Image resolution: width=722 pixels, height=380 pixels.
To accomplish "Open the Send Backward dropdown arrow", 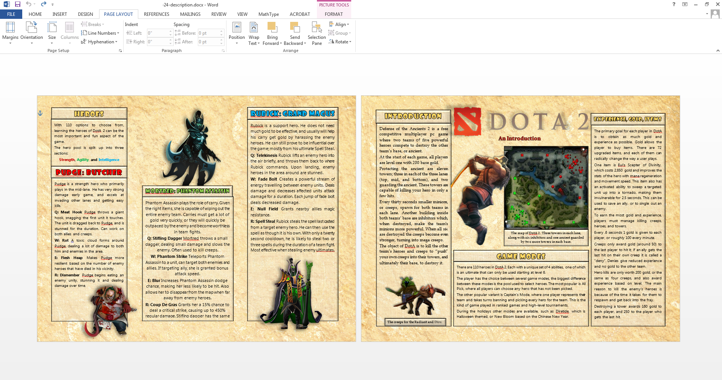I will point(305,43).
